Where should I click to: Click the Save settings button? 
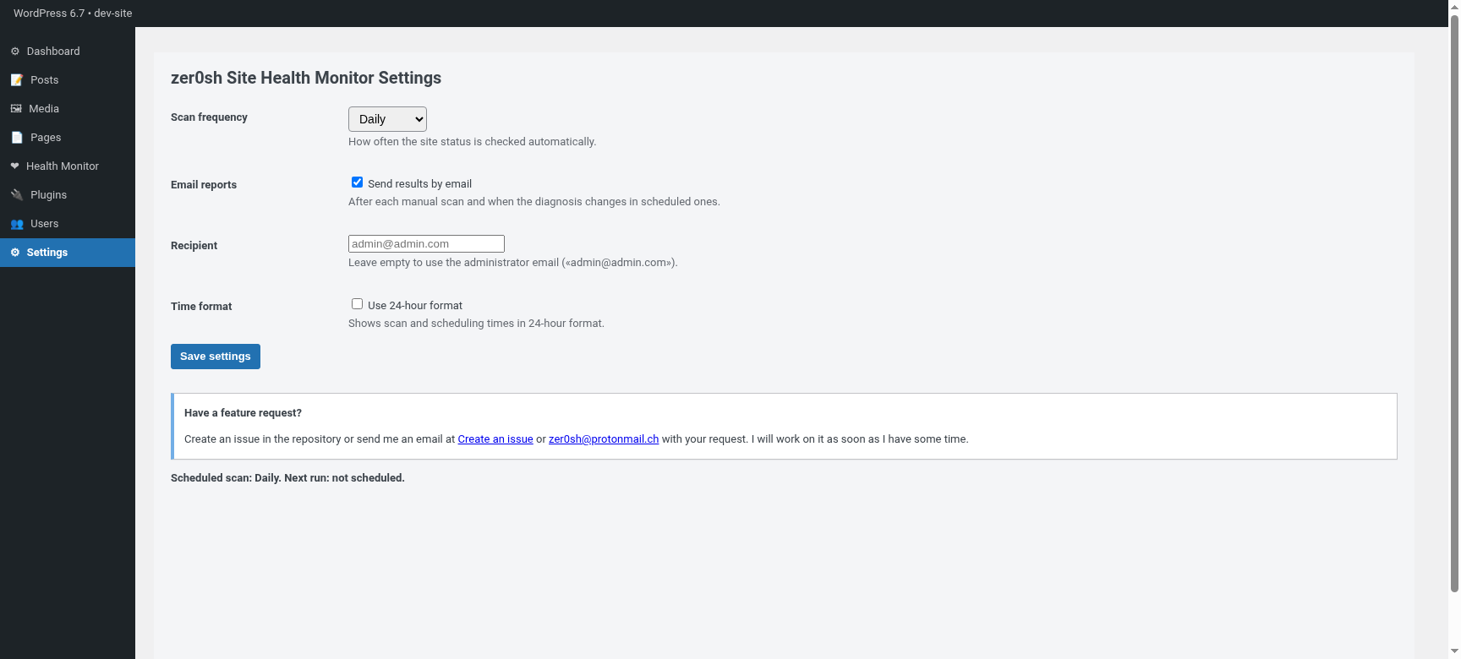pyautogui.click(x=216, y=357)
